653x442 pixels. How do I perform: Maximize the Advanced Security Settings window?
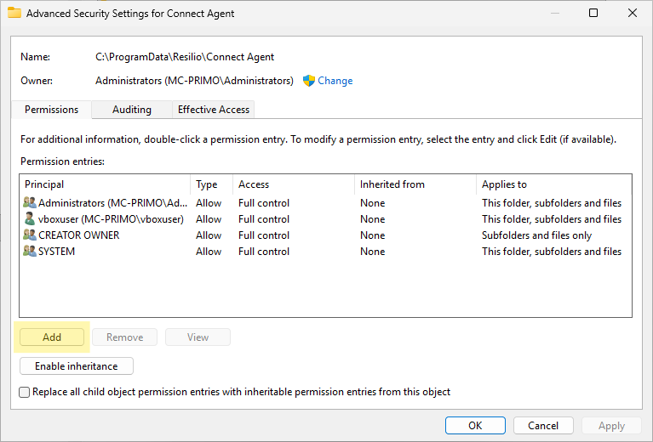[593, 14]
